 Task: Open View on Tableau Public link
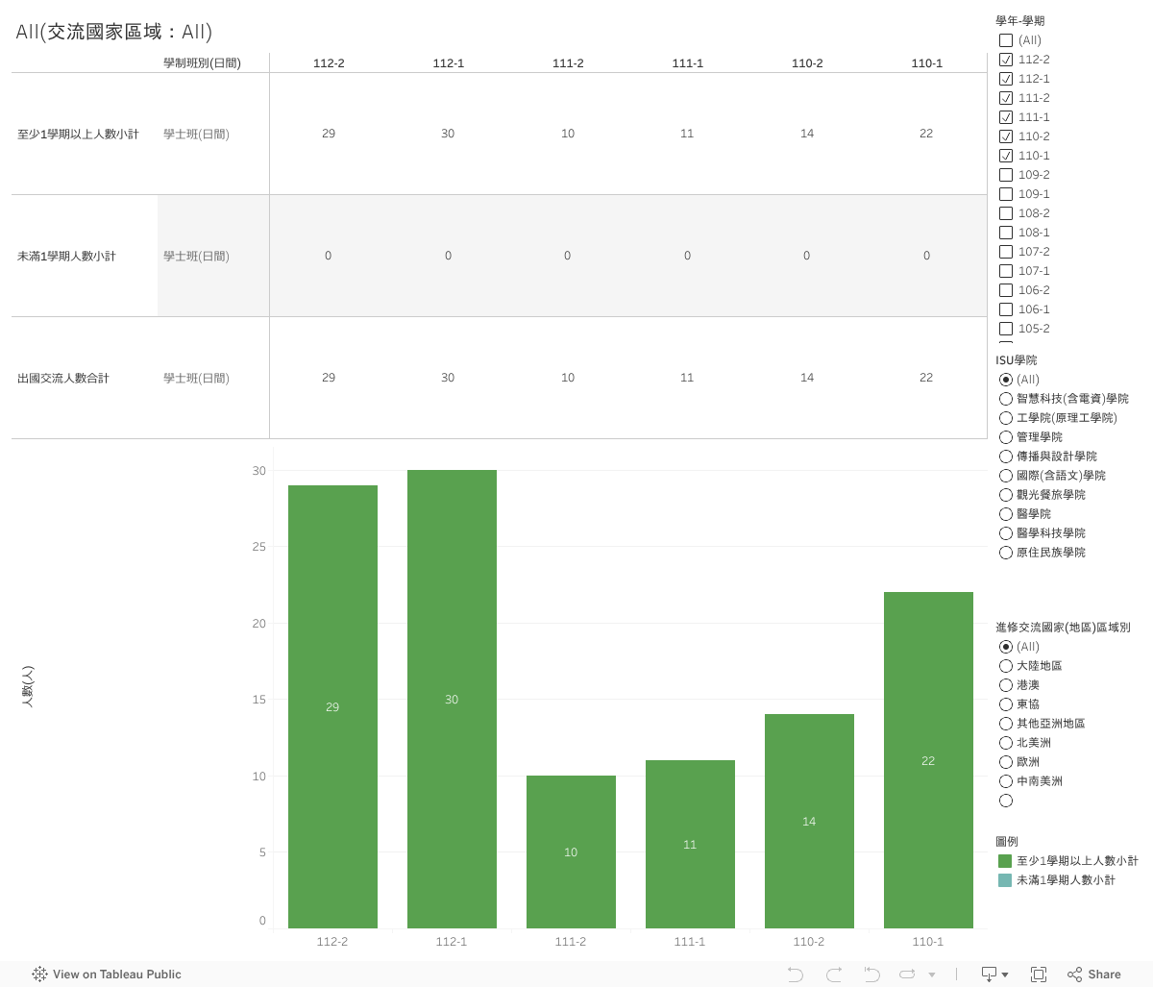107,974
